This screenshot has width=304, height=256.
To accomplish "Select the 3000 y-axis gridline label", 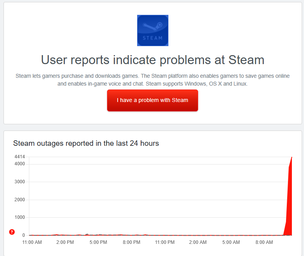I will pos(20,182).
